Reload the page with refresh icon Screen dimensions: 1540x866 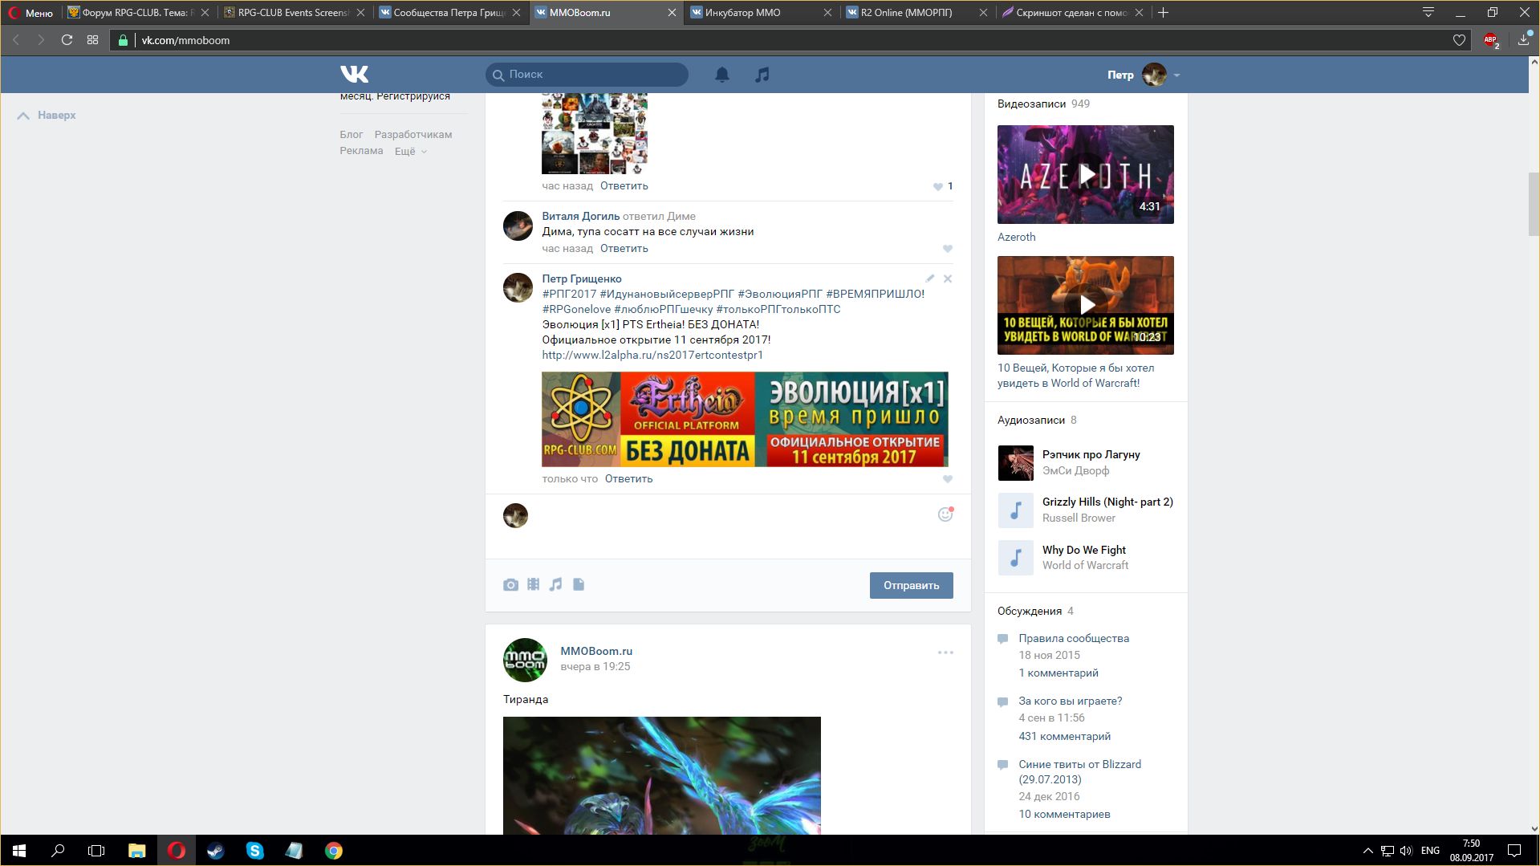(67, 40)
